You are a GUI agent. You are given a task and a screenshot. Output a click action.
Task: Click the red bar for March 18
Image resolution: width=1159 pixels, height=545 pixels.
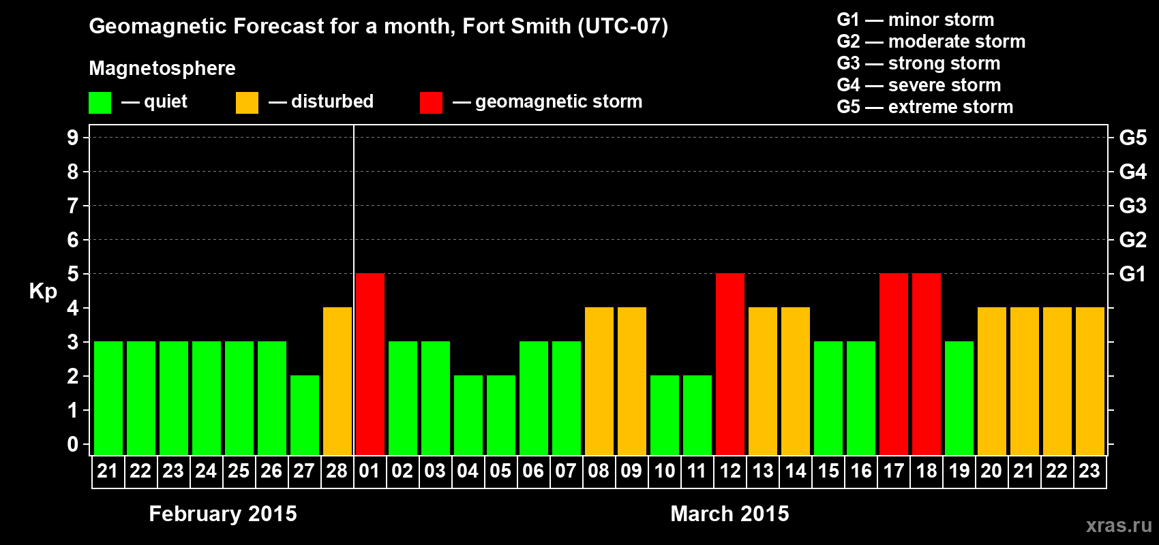point(927,364)
